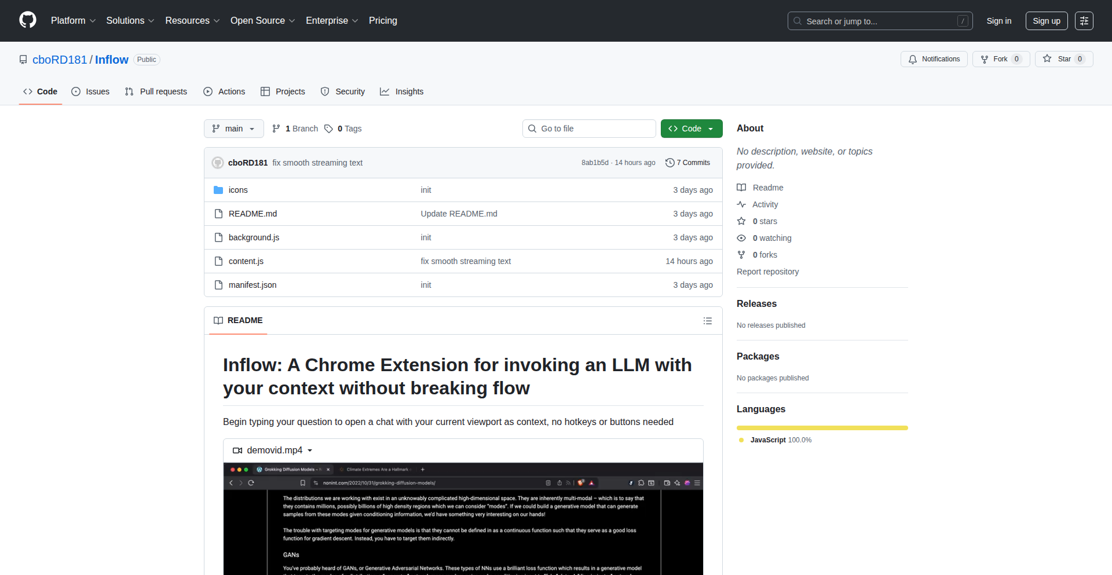The height and width of the screenshot is (575, 1112).
Task: Switch to the Actions tab
Action: (225, 91)
